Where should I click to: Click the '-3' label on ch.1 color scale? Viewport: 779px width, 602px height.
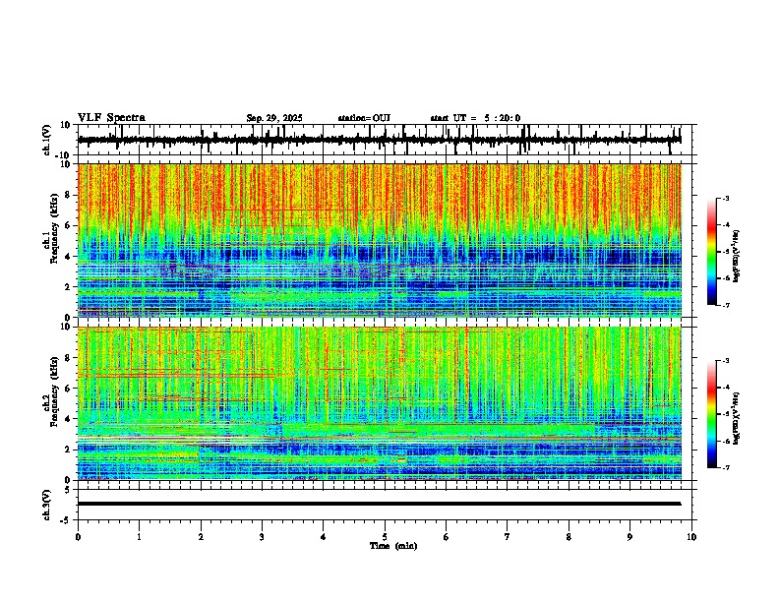click(x=726, y=199)
